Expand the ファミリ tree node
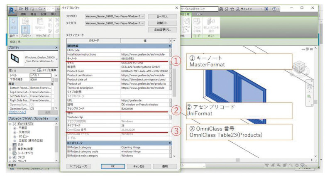This screenshot has width=332, height=178. [x=10, y=158]
